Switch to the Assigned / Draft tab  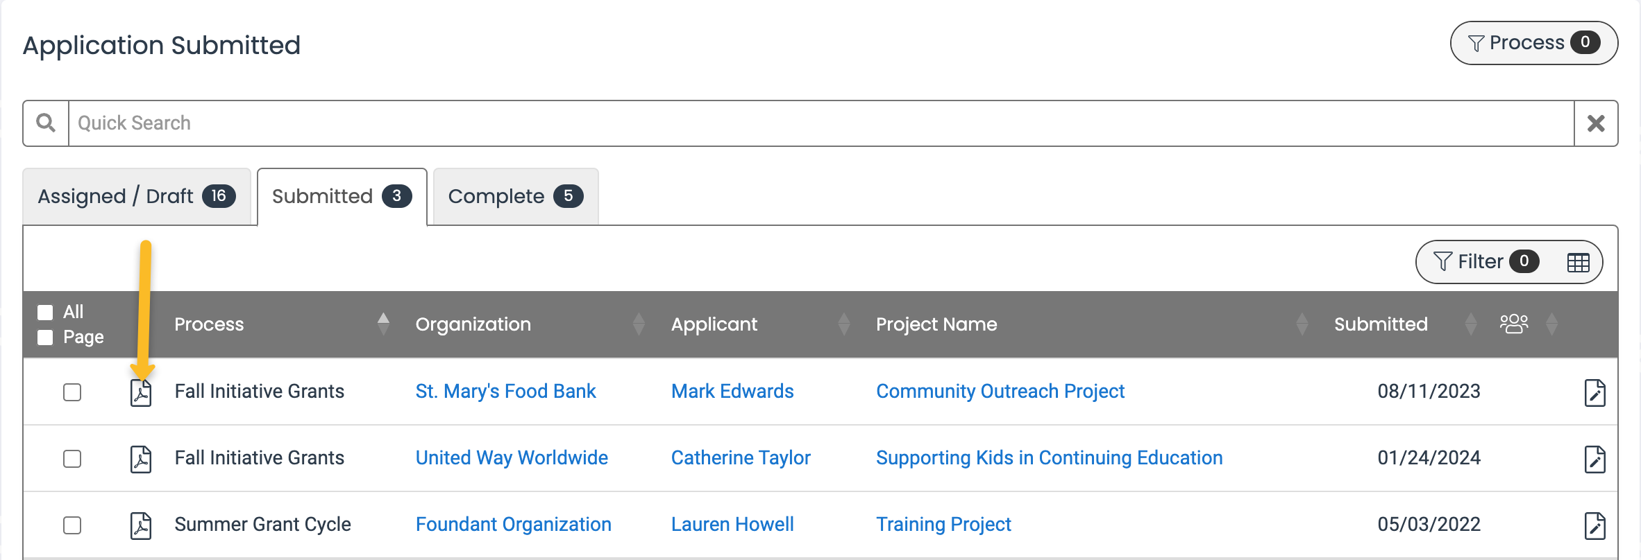(x=137, y=197)
